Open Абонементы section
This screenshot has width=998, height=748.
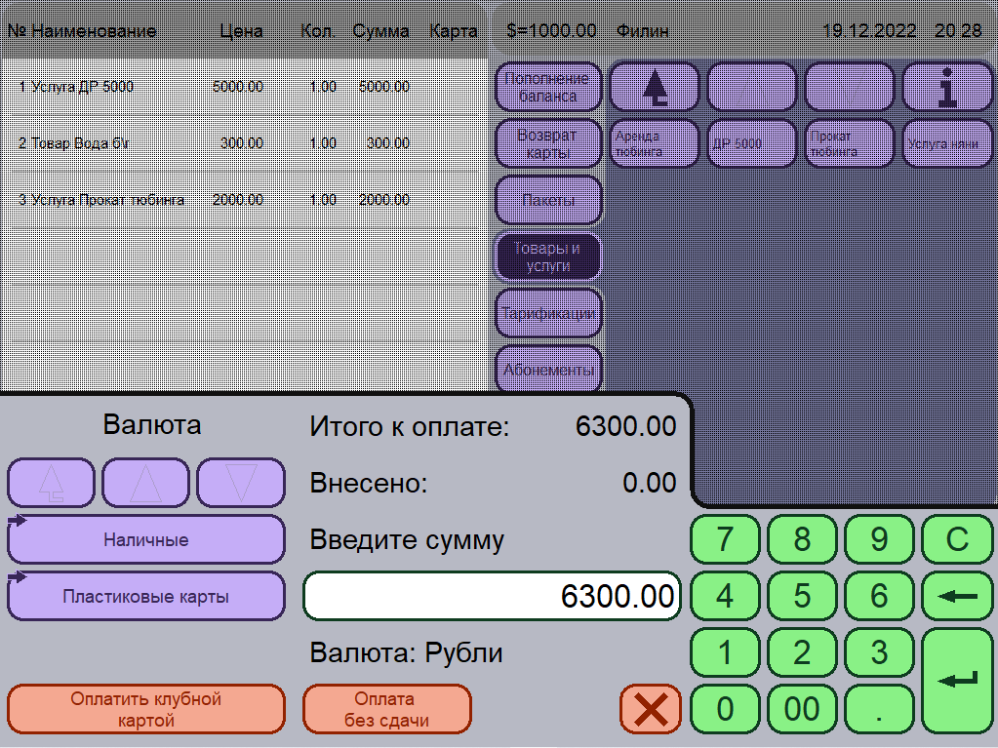point(548,369)
